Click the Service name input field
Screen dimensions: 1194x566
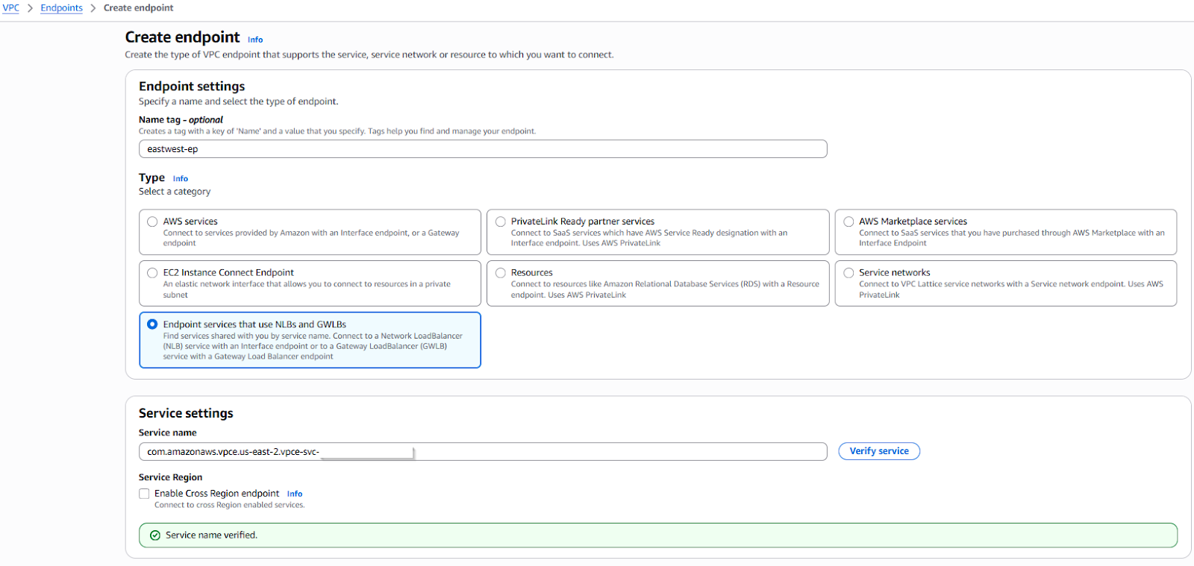click(597, 452)
